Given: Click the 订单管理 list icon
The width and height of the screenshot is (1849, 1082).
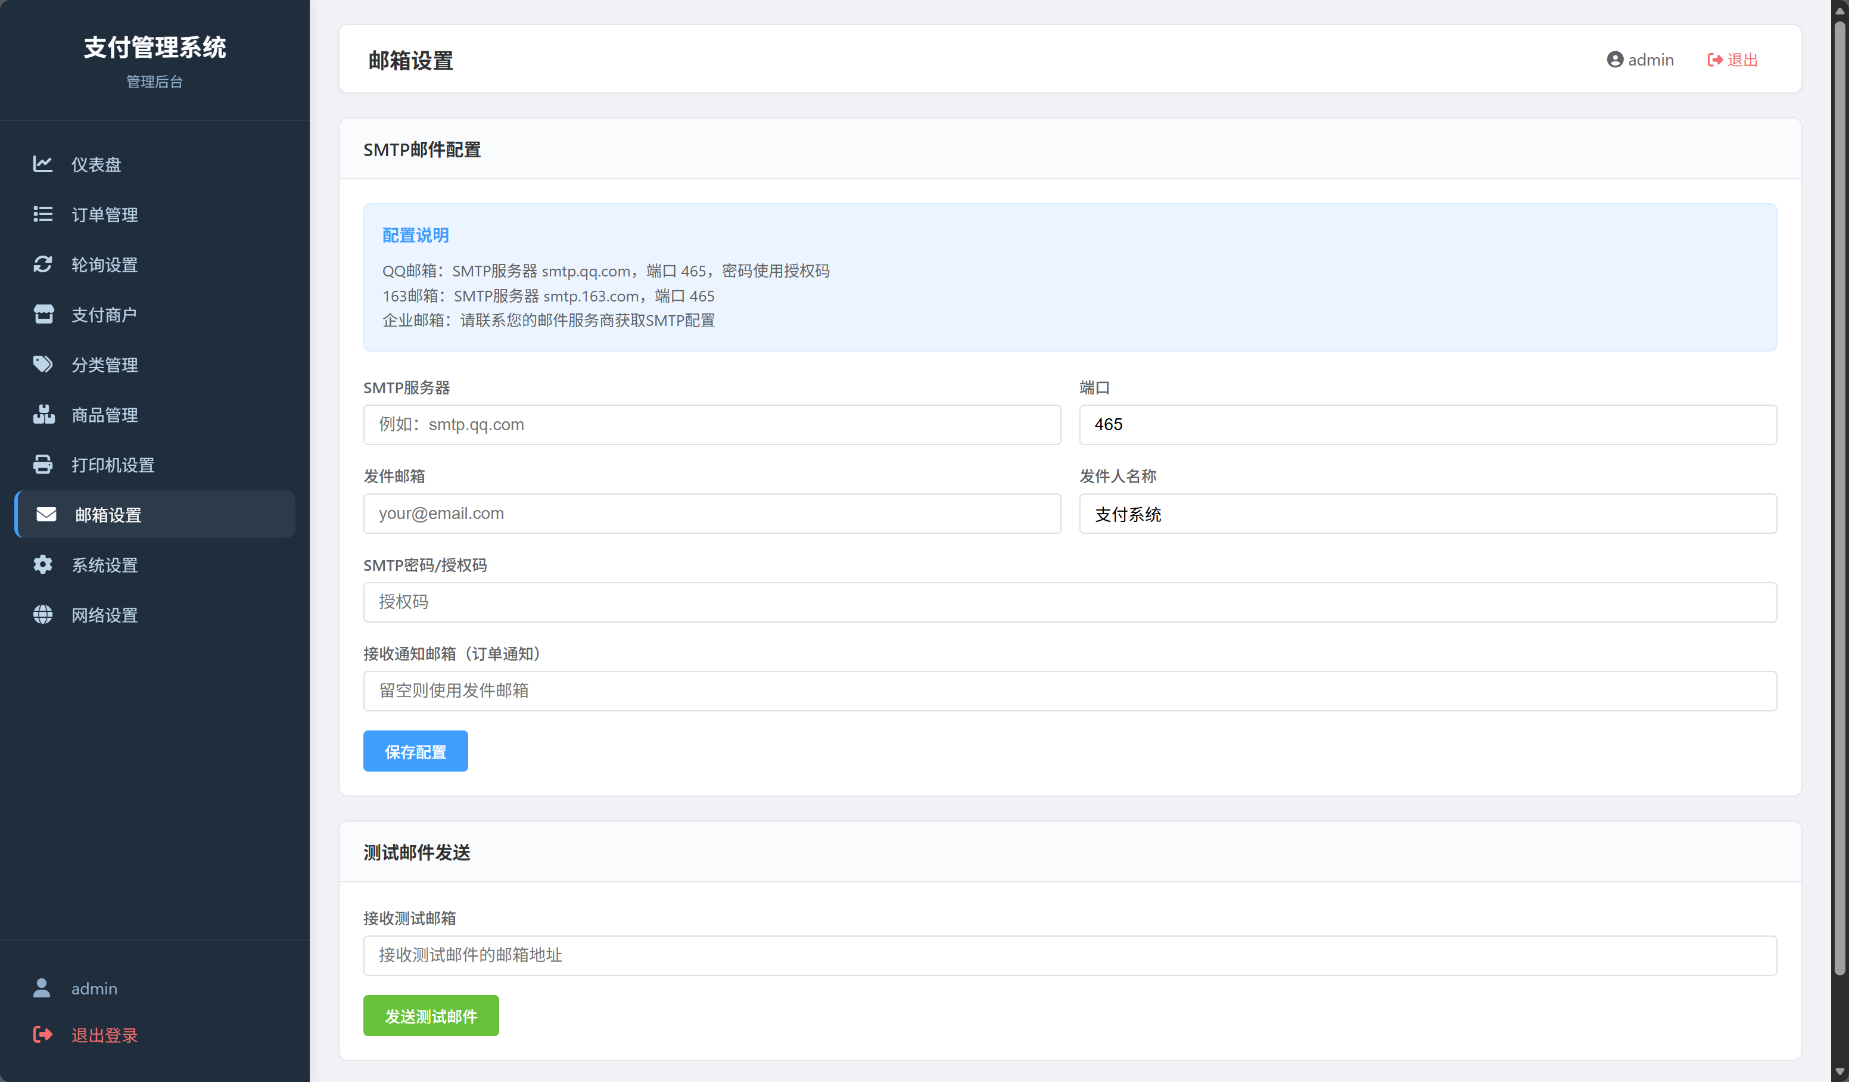Looking at the screenshot, I should pyautogui.click(x=42, y=214).
